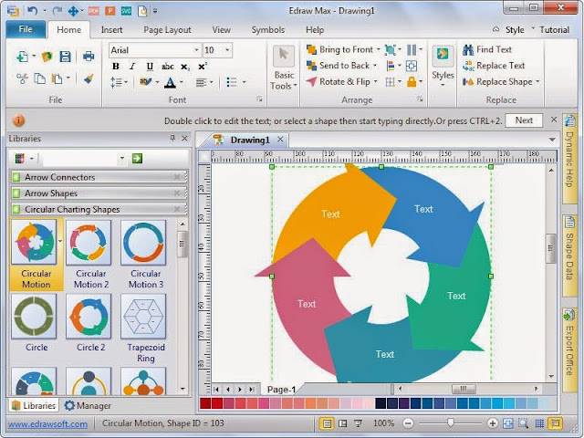Click the Print icon
Screen dimensions: 584x438
[x=89, y=57]
